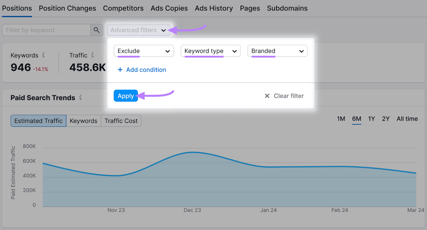This screenshot has height=230, width=427.
Task: Show the All time range
Action: point(407,119)
